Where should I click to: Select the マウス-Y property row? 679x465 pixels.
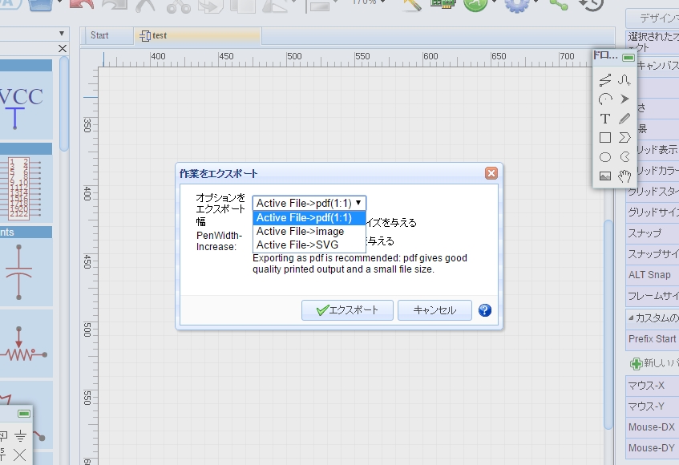pyautogui.click(x=653, y=406)
